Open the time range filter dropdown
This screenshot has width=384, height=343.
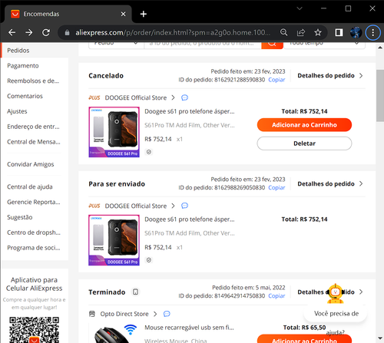tap(324, 45)
